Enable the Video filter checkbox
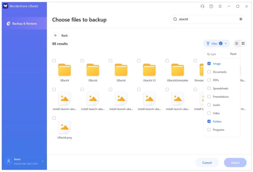This screenshot has height=172, width=253. 209,113
